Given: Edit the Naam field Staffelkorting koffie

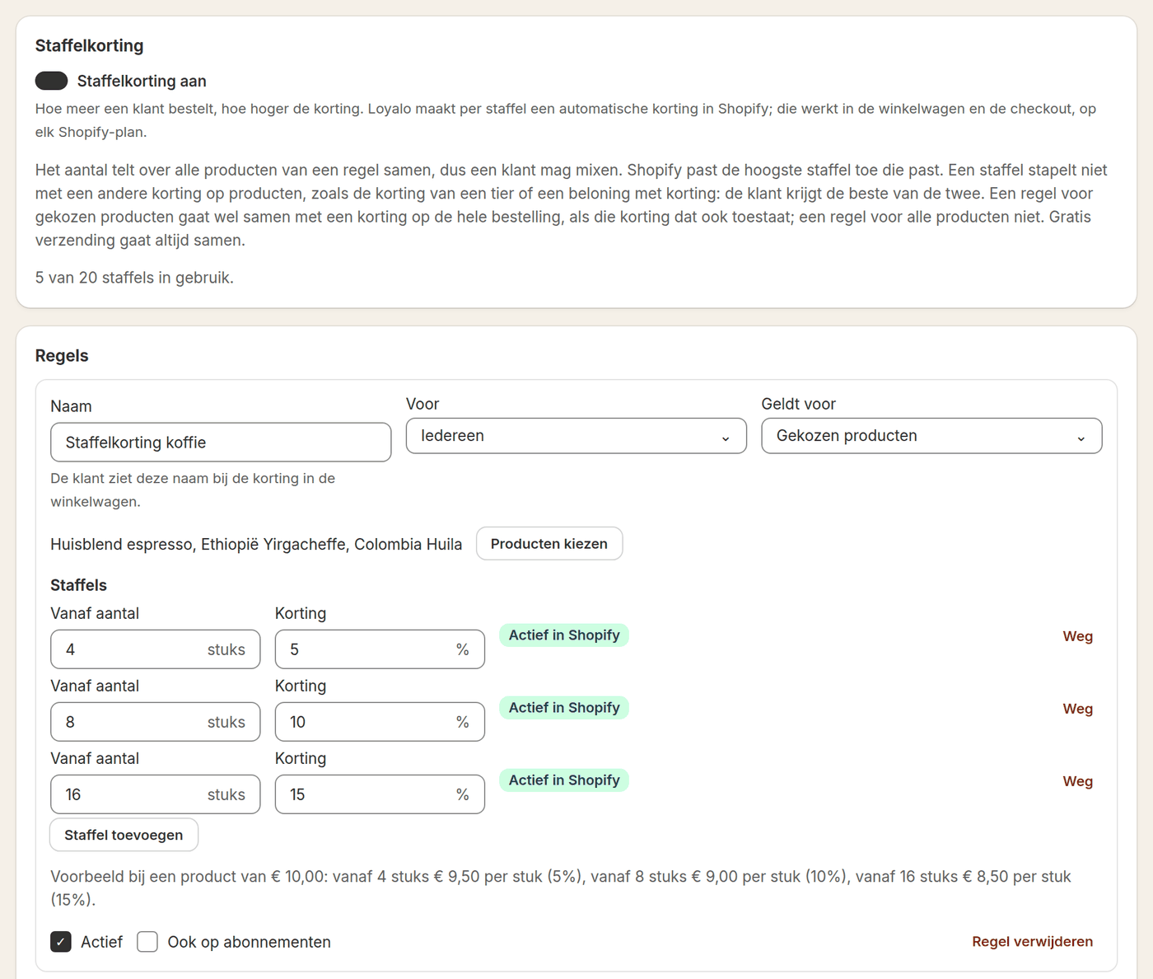Looking at the screenshot, I should (x=221, y=443).
